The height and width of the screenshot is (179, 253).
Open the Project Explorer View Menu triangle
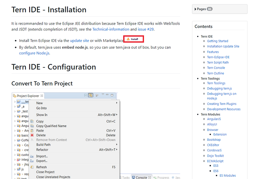(x=103, y=94)
